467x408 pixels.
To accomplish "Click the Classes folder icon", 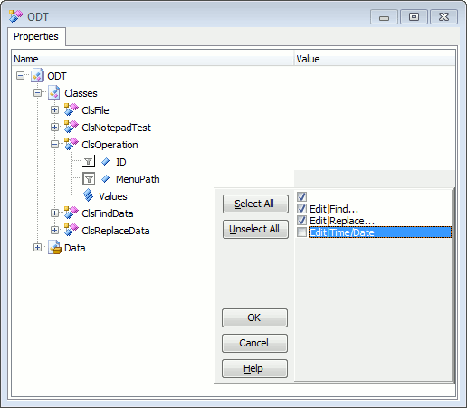I will pyautogui.click(x=54, y=93).
